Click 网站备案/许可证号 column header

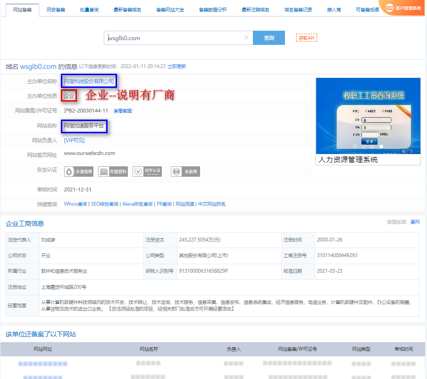tap(297, 349)
